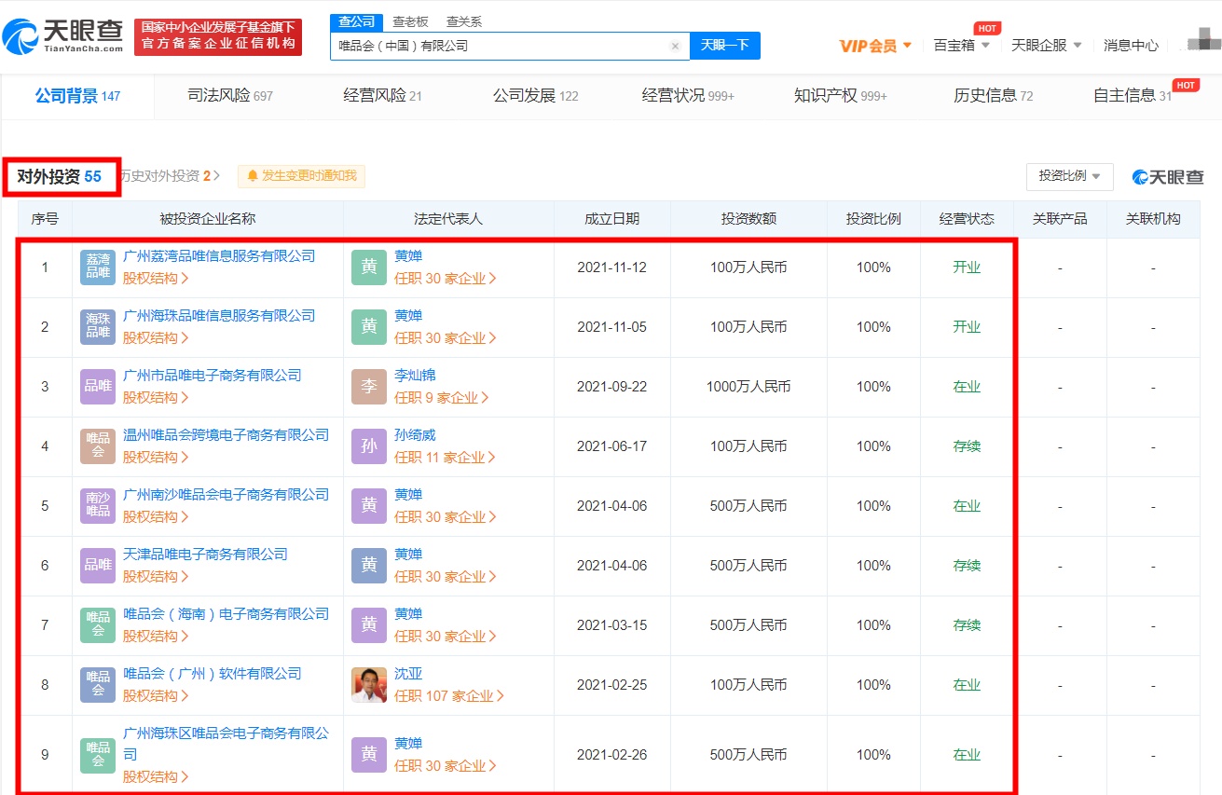Clear the search box with the X icon
1222x795 pixels.
675,46
